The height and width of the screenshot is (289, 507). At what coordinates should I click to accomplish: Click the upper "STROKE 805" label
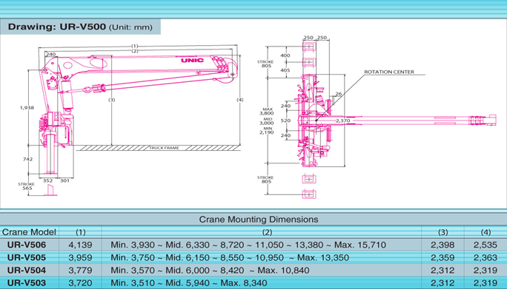(x=265, y=64)
